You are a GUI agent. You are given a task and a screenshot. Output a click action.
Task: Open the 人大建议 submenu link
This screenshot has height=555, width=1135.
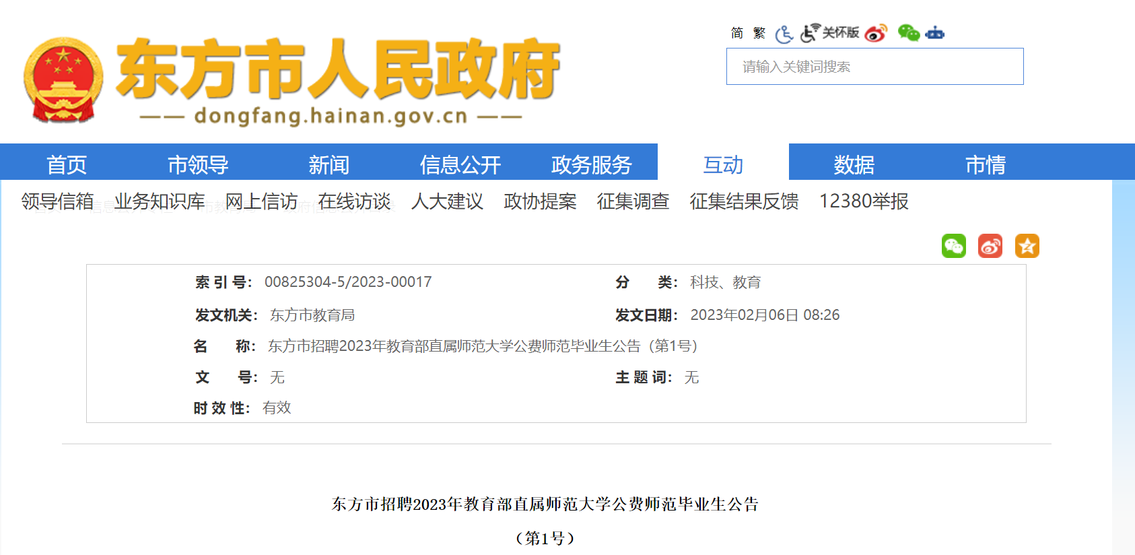447,201
